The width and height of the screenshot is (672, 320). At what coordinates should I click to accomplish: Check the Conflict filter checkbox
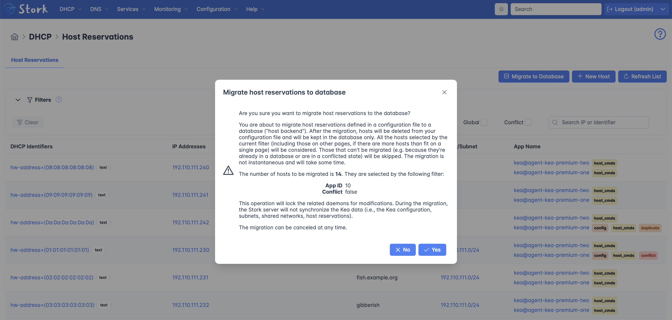(x=528, y=122)
